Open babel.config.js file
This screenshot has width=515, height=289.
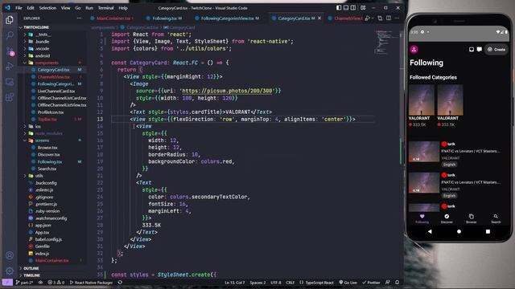[48, 239]
